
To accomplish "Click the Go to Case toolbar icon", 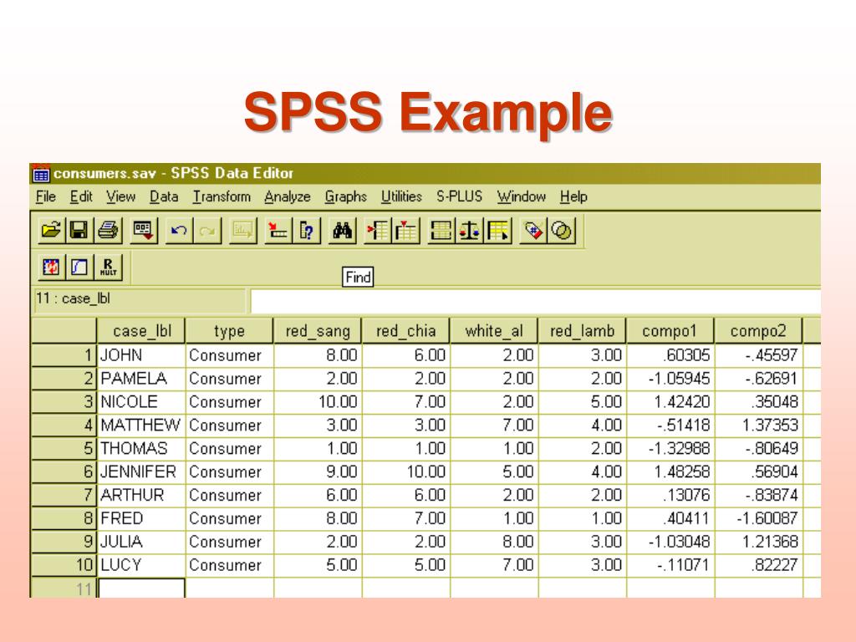I will coord(278,231).
